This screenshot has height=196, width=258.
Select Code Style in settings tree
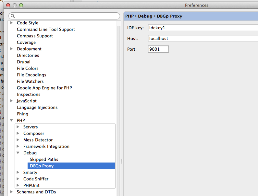[28, 23]
